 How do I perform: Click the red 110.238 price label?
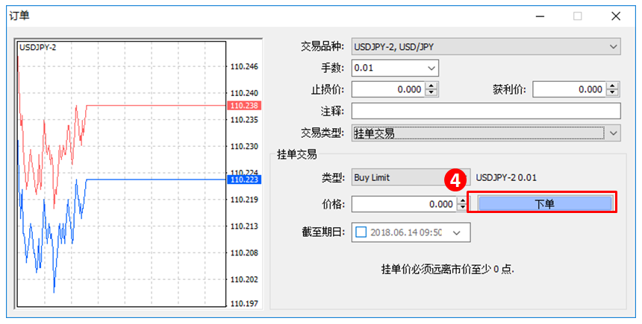click(243, 106)
